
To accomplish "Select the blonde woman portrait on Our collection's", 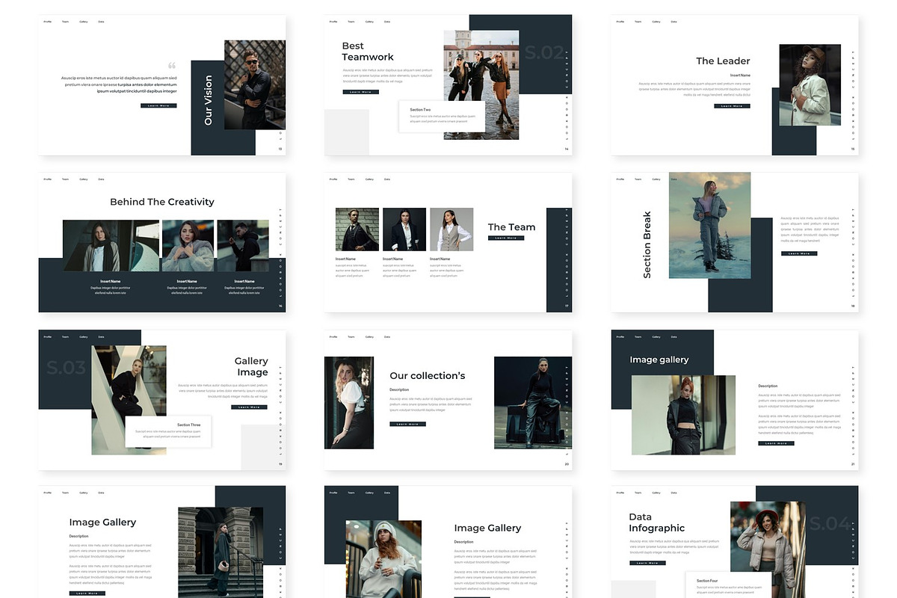I will pyautogui.click(x=349, y=402).
